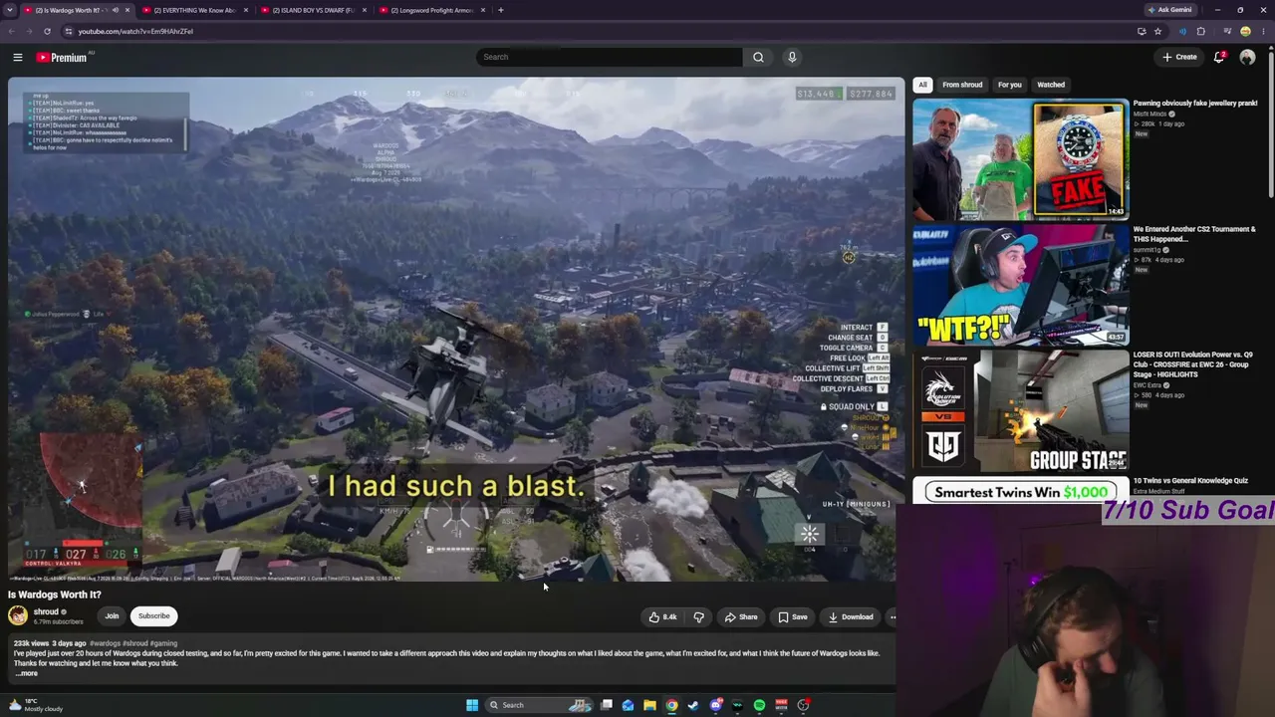Select the 'All' filter chip

pyautogui.click(x=922, y=85)
